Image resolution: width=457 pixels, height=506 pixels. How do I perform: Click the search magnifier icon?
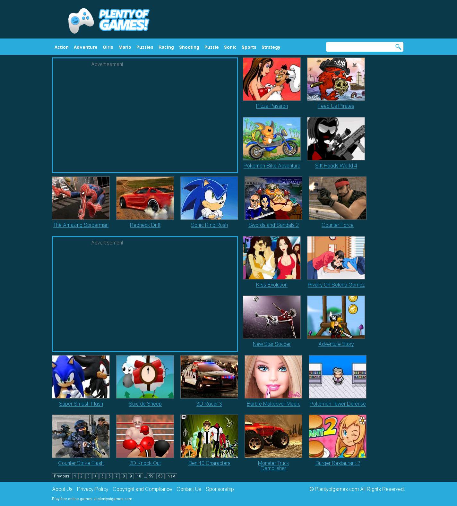pos(398,47)
